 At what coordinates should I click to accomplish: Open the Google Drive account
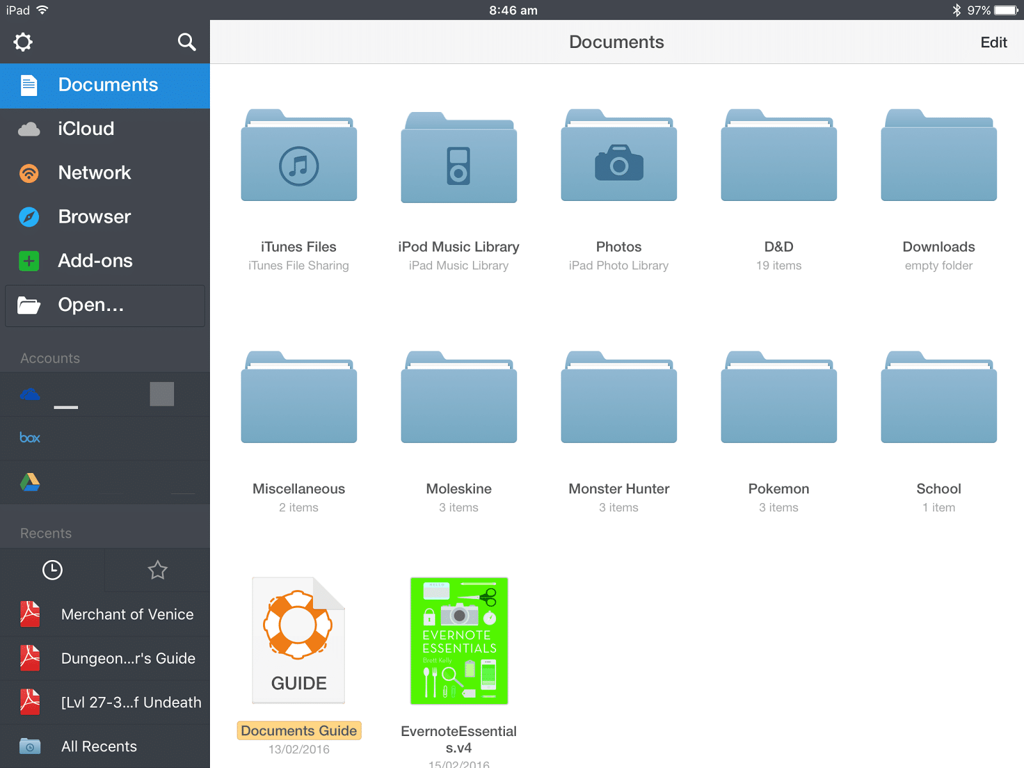[30, 482]
